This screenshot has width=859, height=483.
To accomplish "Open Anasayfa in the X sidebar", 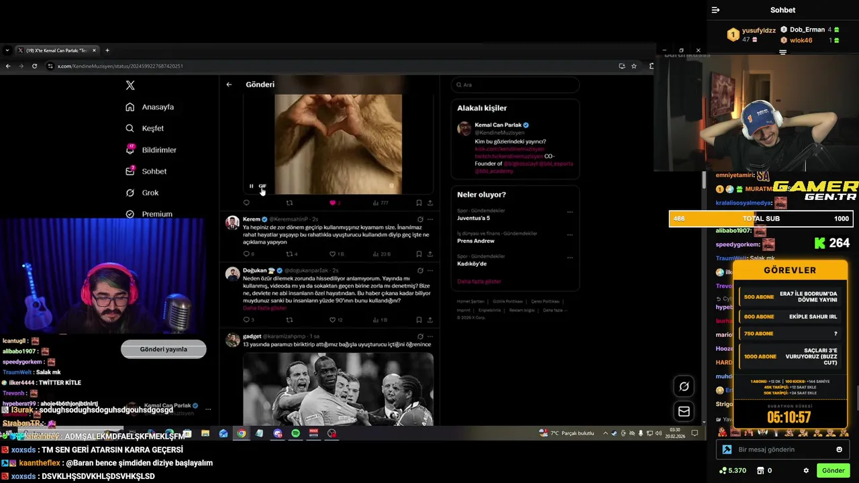I will tap(150, 107).
